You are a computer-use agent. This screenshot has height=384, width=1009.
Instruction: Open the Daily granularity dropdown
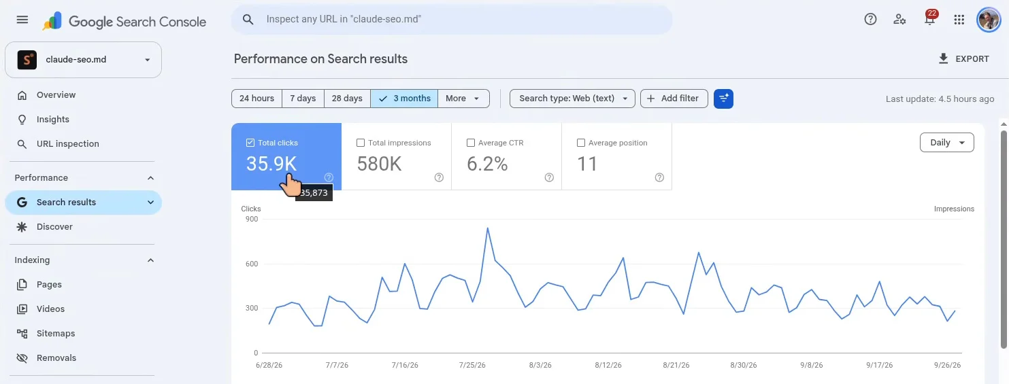pos(946,143)
